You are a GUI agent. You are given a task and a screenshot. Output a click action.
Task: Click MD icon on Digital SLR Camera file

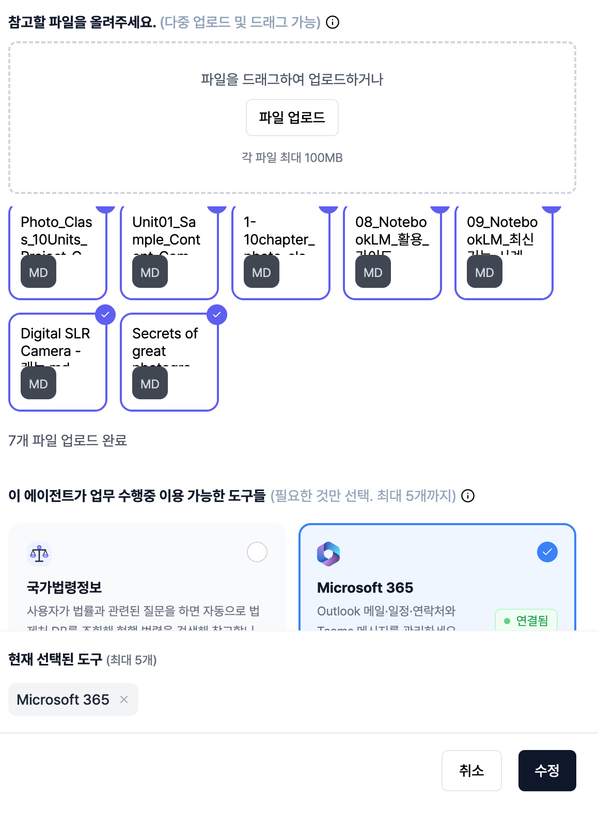click(x=38, y=384)
